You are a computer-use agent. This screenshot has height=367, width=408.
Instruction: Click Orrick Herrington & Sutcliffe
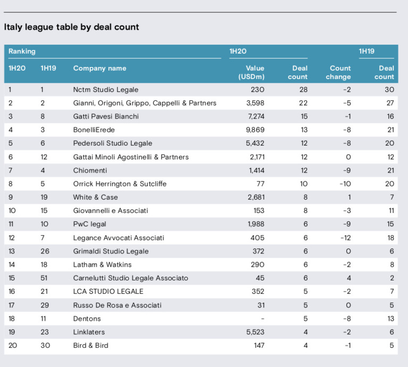coord(120,184)
